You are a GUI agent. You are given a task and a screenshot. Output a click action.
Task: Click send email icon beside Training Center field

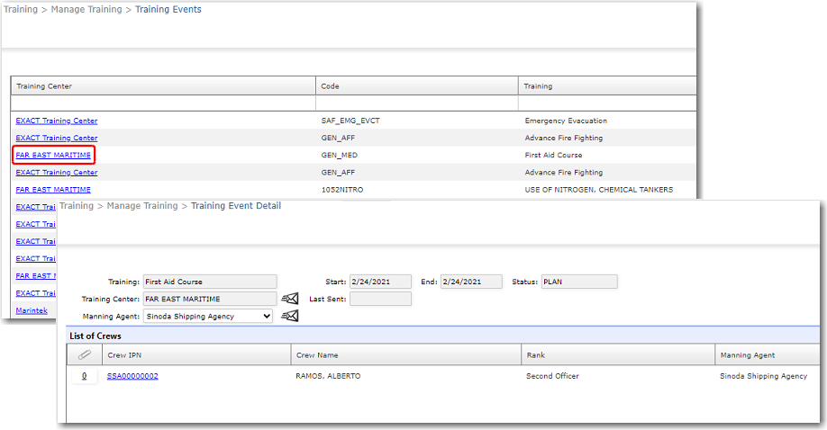[x=289, y=299]
